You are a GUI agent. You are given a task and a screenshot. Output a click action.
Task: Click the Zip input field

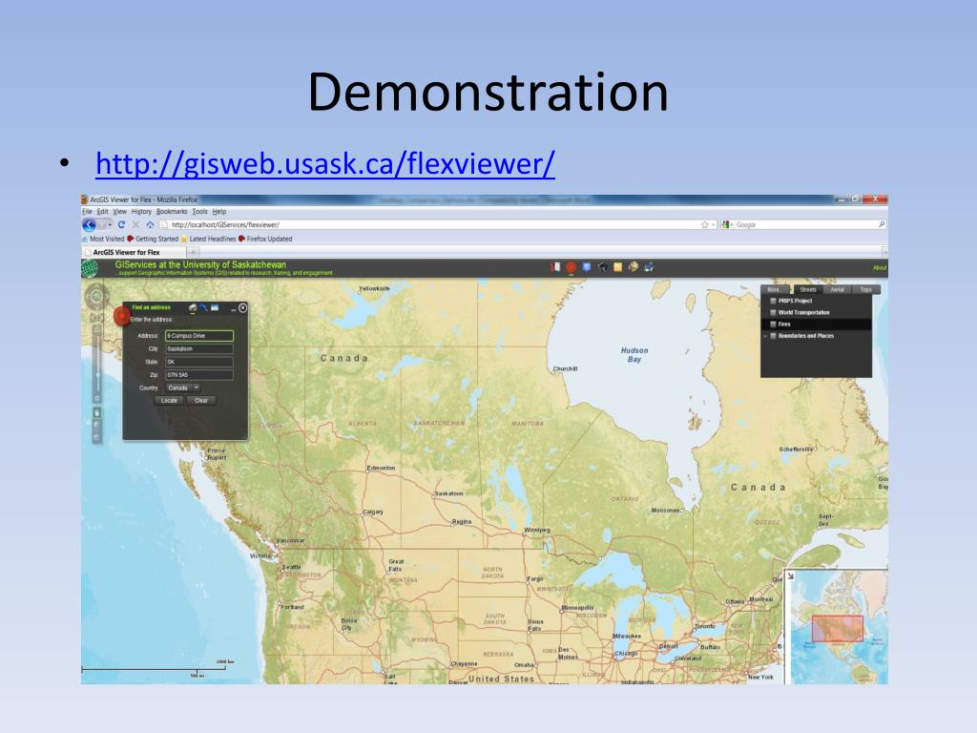click(x=199, y=375)
